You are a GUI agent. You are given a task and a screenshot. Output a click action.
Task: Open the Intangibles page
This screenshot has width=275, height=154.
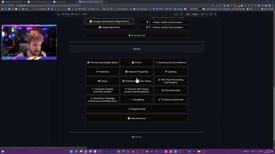point(137,100)
